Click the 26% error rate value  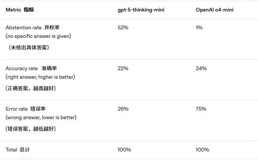123,109
